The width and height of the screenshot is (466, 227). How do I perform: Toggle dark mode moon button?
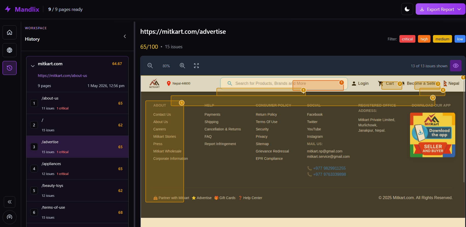pos(407,9)
